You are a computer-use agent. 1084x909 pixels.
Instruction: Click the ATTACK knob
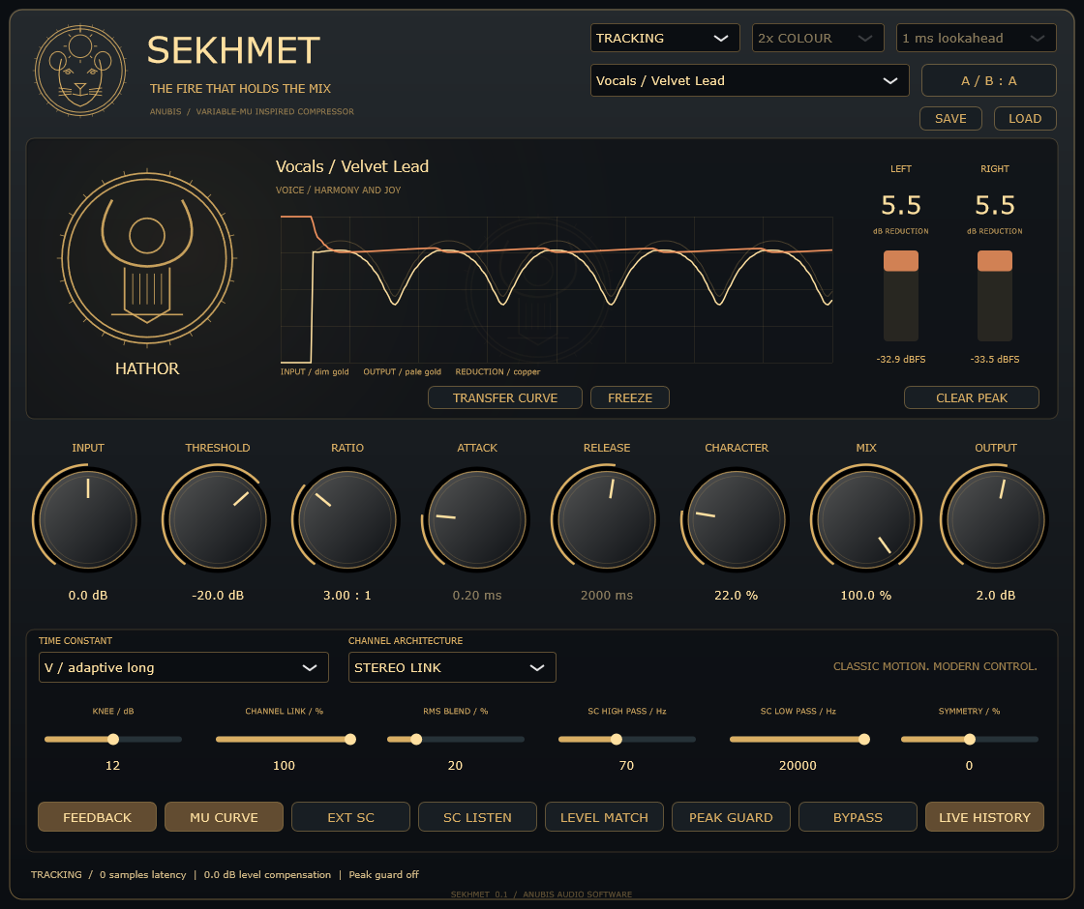pyautogui.click(x=477, y=518)
